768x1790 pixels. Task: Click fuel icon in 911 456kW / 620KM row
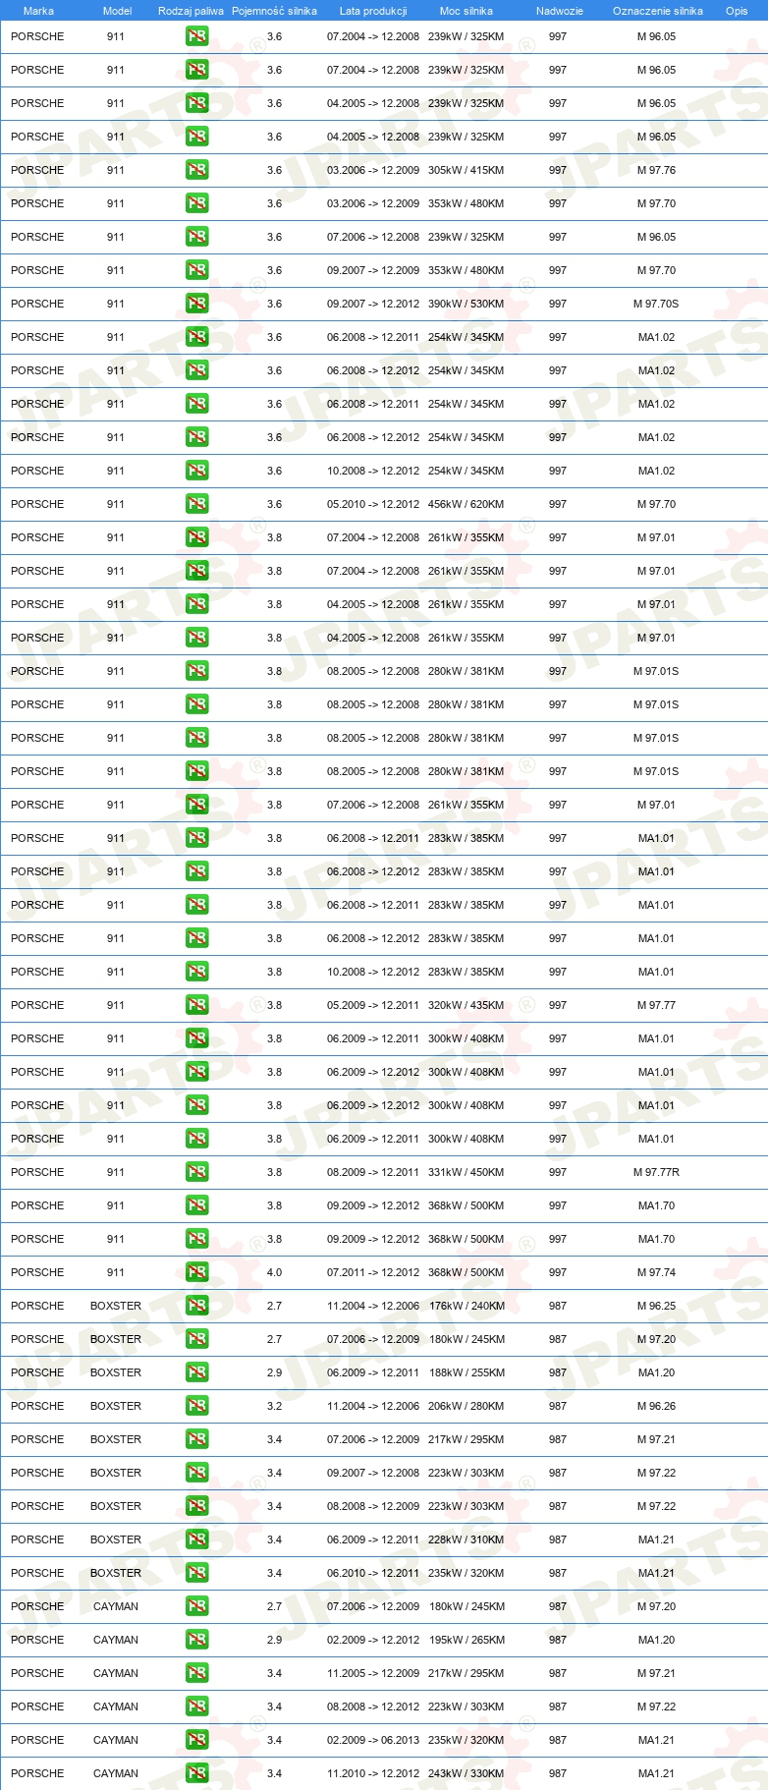pyautogui.click(x=196, y=504)
